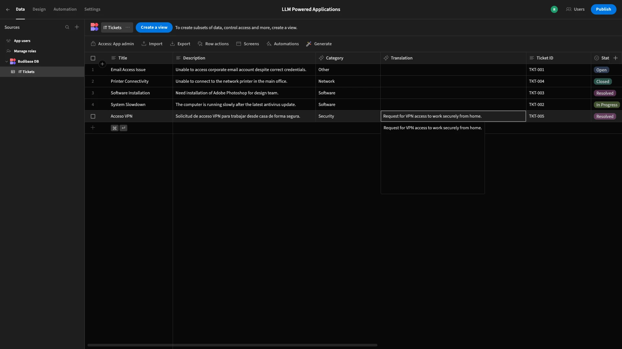Select empty Translation cell for TKT-001
This screenshot has height=349, width=622.
click(x=453, y=70)
